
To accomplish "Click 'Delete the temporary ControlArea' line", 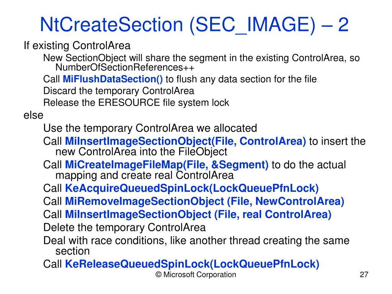I will click(124, 227).
